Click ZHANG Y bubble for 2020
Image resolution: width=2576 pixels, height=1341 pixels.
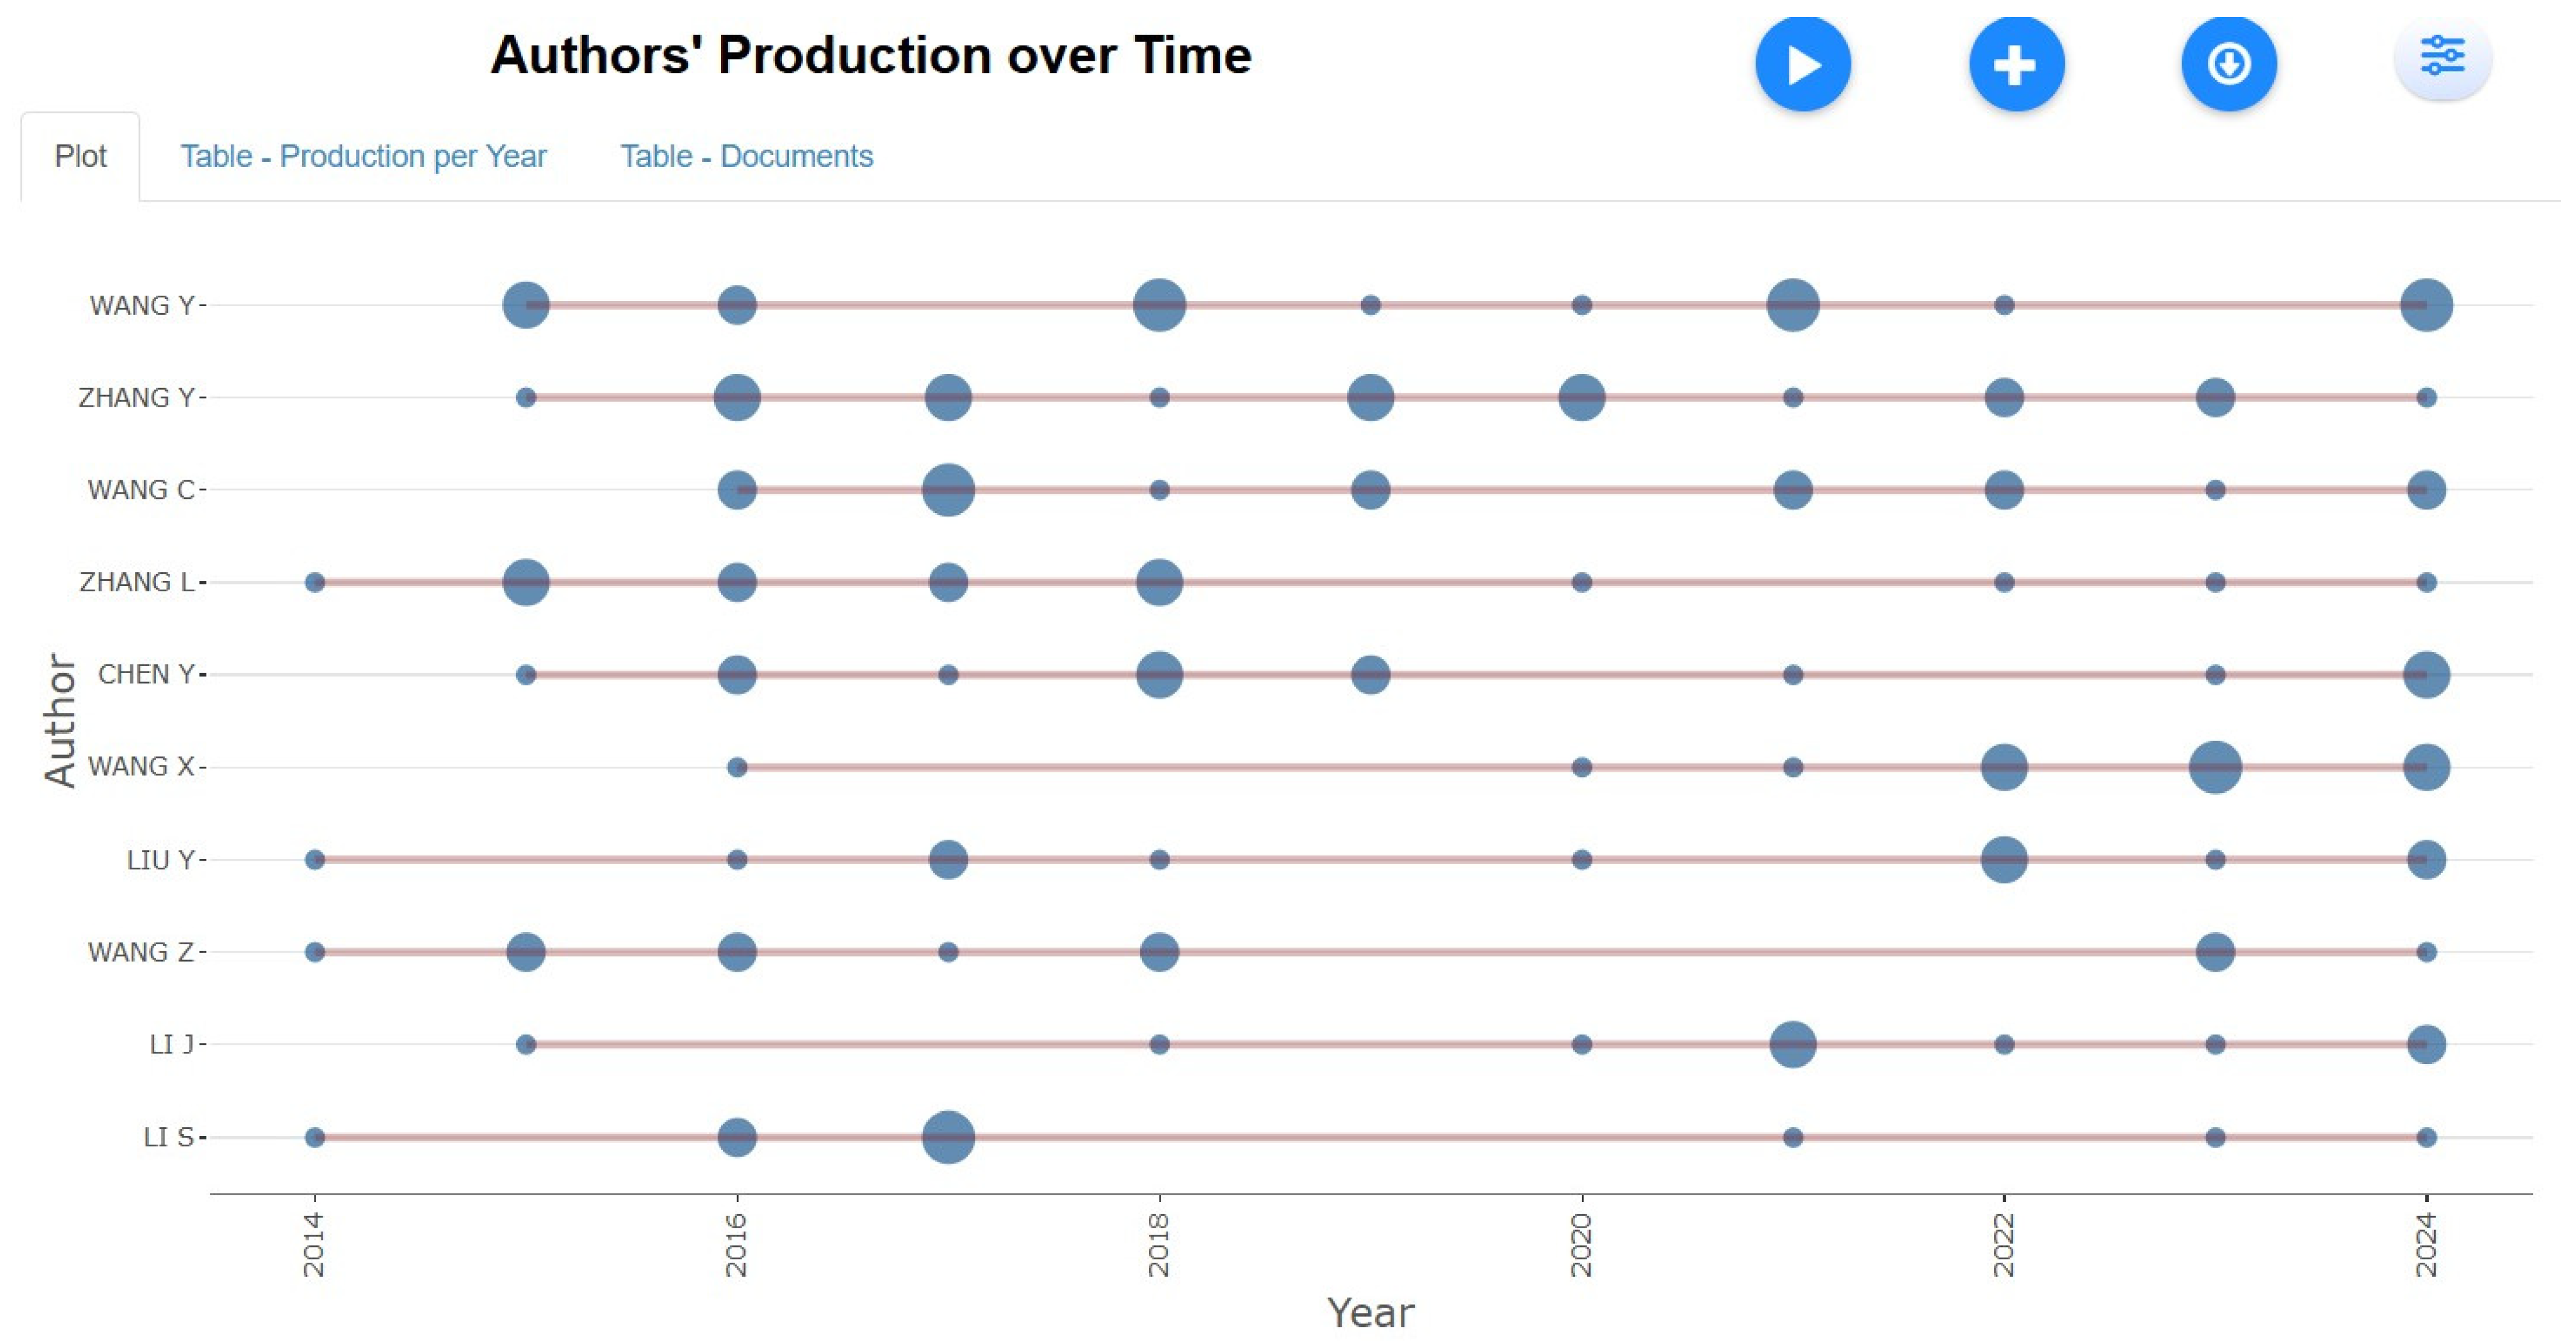click(x=1581, y=397)
